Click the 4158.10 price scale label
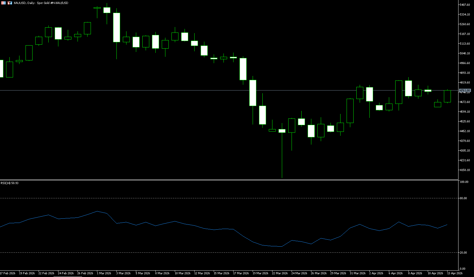The image size is (474, 277). point(465,170)
